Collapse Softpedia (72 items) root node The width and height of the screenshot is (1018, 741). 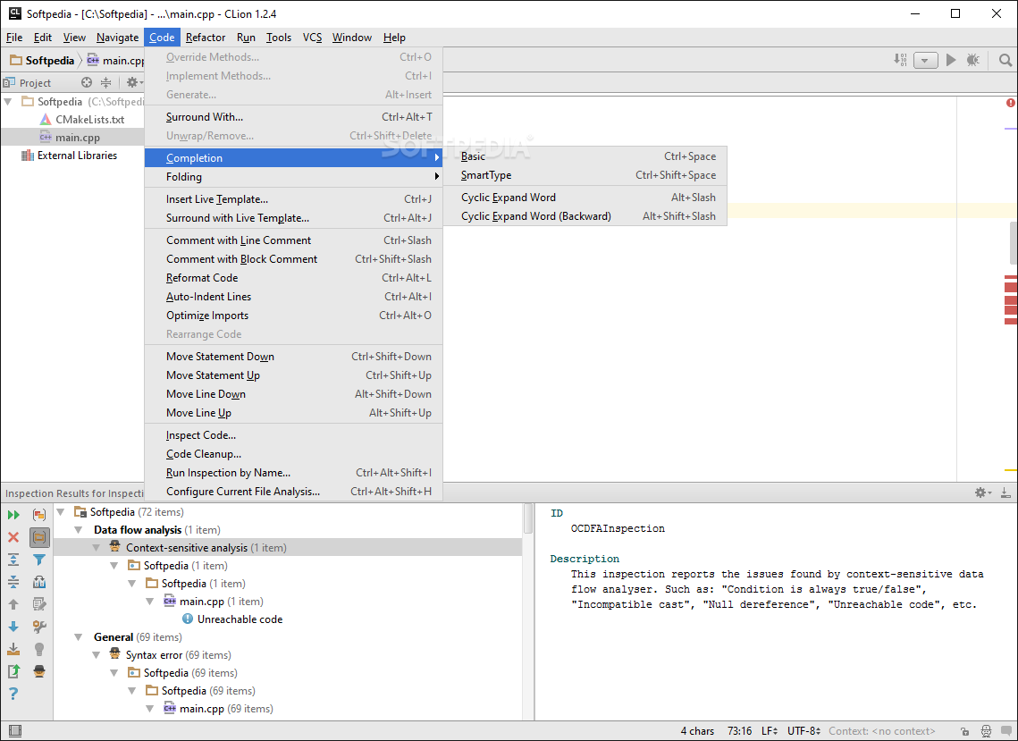pos(61,512)
